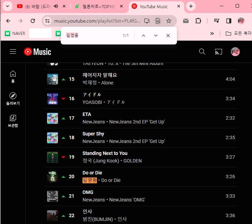Play 인사 track thumbnail
This screenshot has height=224, width=252.
click(x=53, y=215)
